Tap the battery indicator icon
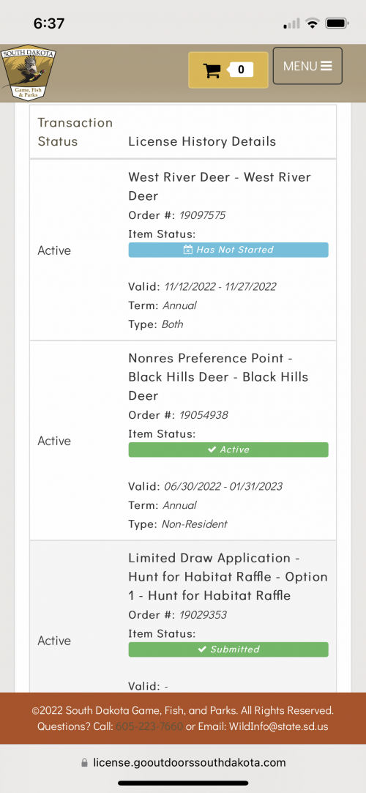This screenshot has height=793, width=366. 335,23
